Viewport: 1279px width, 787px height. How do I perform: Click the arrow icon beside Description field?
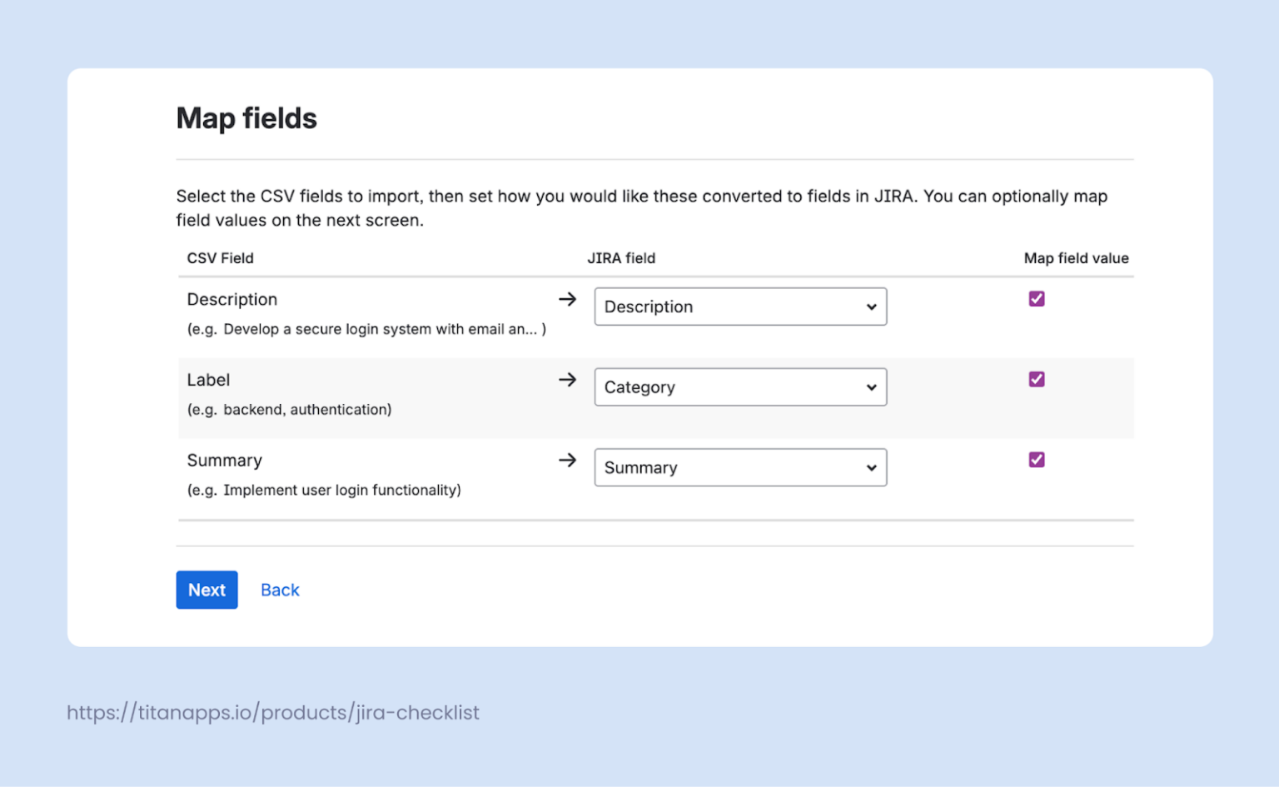567,299
